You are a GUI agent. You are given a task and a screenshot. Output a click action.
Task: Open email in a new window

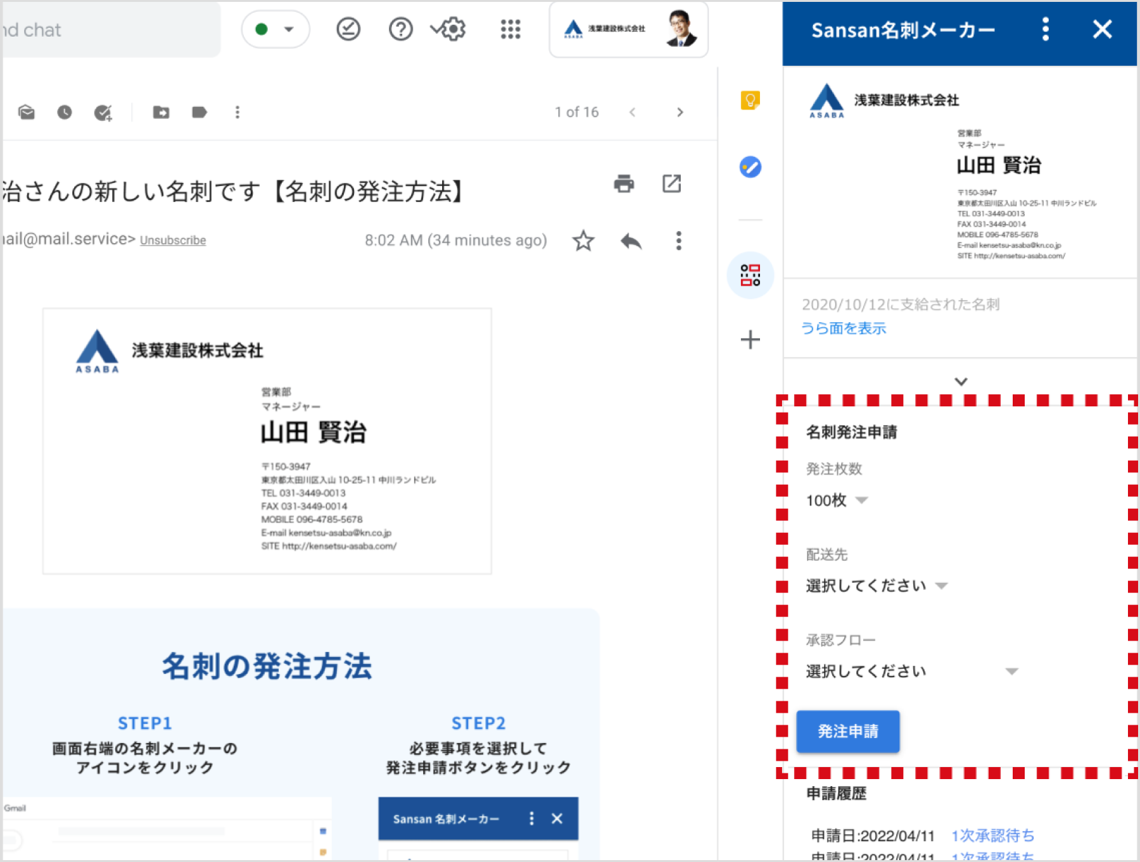671,184
